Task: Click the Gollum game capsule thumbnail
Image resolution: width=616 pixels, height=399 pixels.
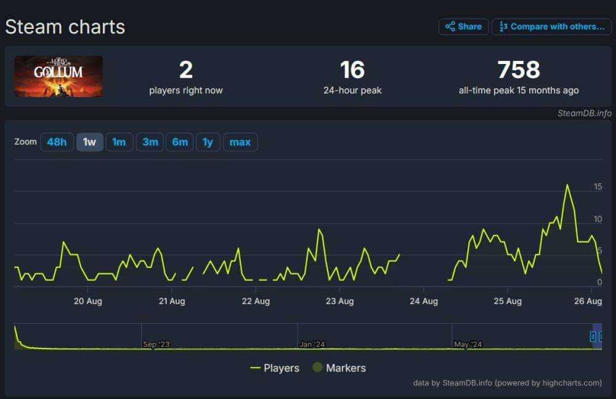Action: [59, 76]
